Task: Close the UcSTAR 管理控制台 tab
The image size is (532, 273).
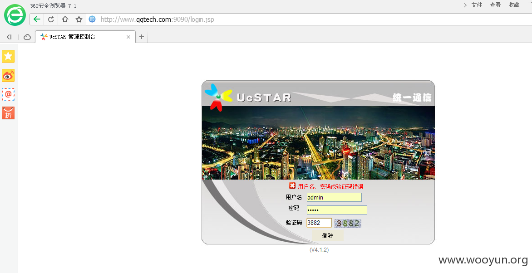Action: [x=128, y=37]
